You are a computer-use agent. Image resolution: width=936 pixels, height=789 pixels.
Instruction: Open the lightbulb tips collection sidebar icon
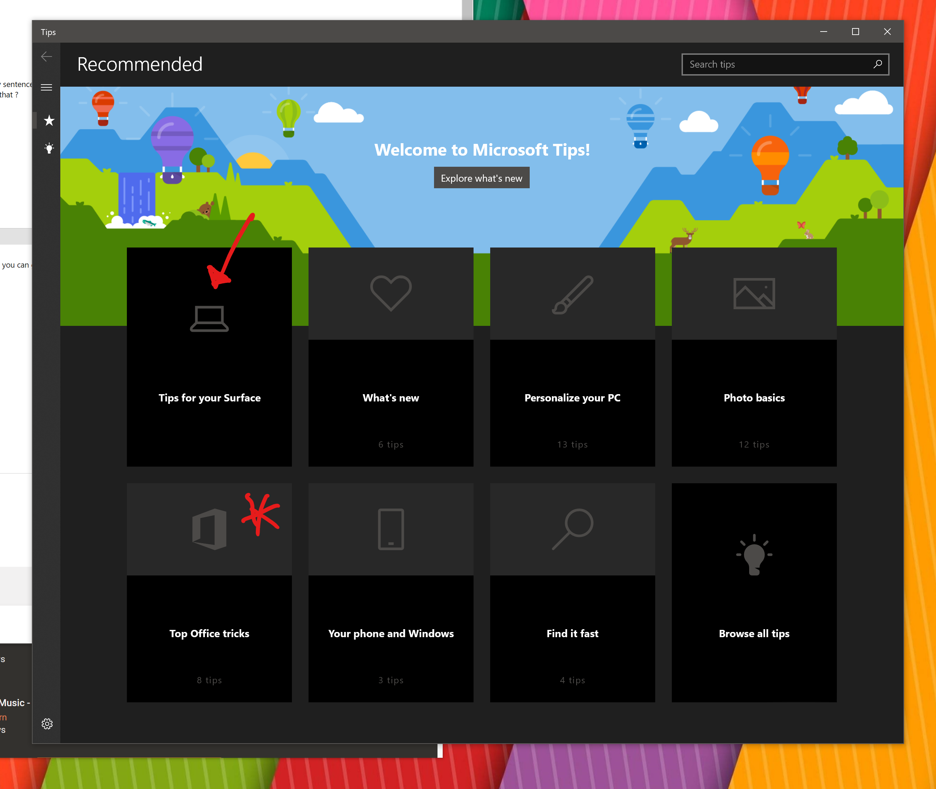[x=49, y=148]
